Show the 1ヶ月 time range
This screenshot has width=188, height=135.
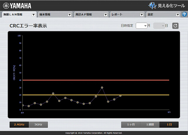[x=131, y=124]
